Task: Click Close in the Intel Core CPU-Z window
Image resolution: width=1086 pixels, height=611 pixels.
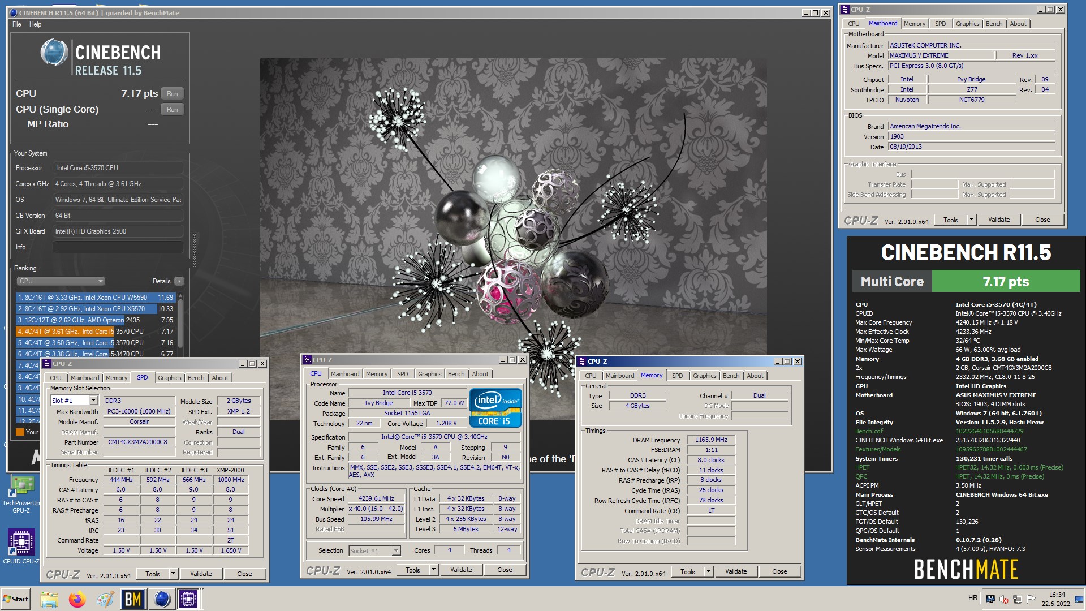Action: tap(505, 570)
